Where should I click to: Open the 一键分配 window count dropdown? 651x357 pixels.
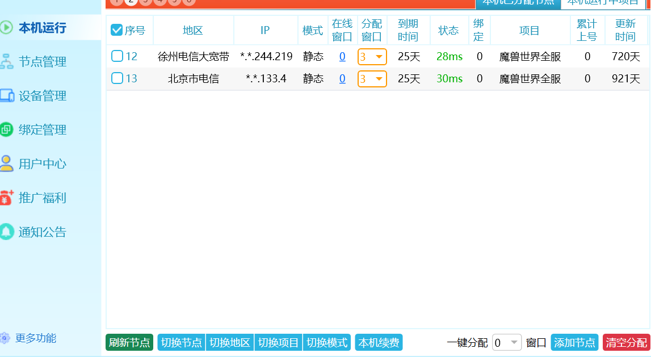pos(506,343)
